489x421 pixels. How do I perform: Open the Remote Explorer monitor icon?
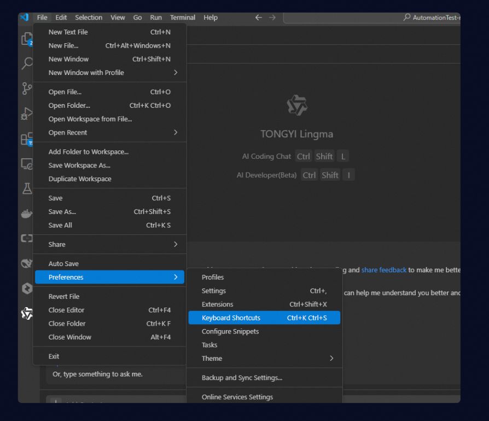pyautogui.click(x=27, y=164)
